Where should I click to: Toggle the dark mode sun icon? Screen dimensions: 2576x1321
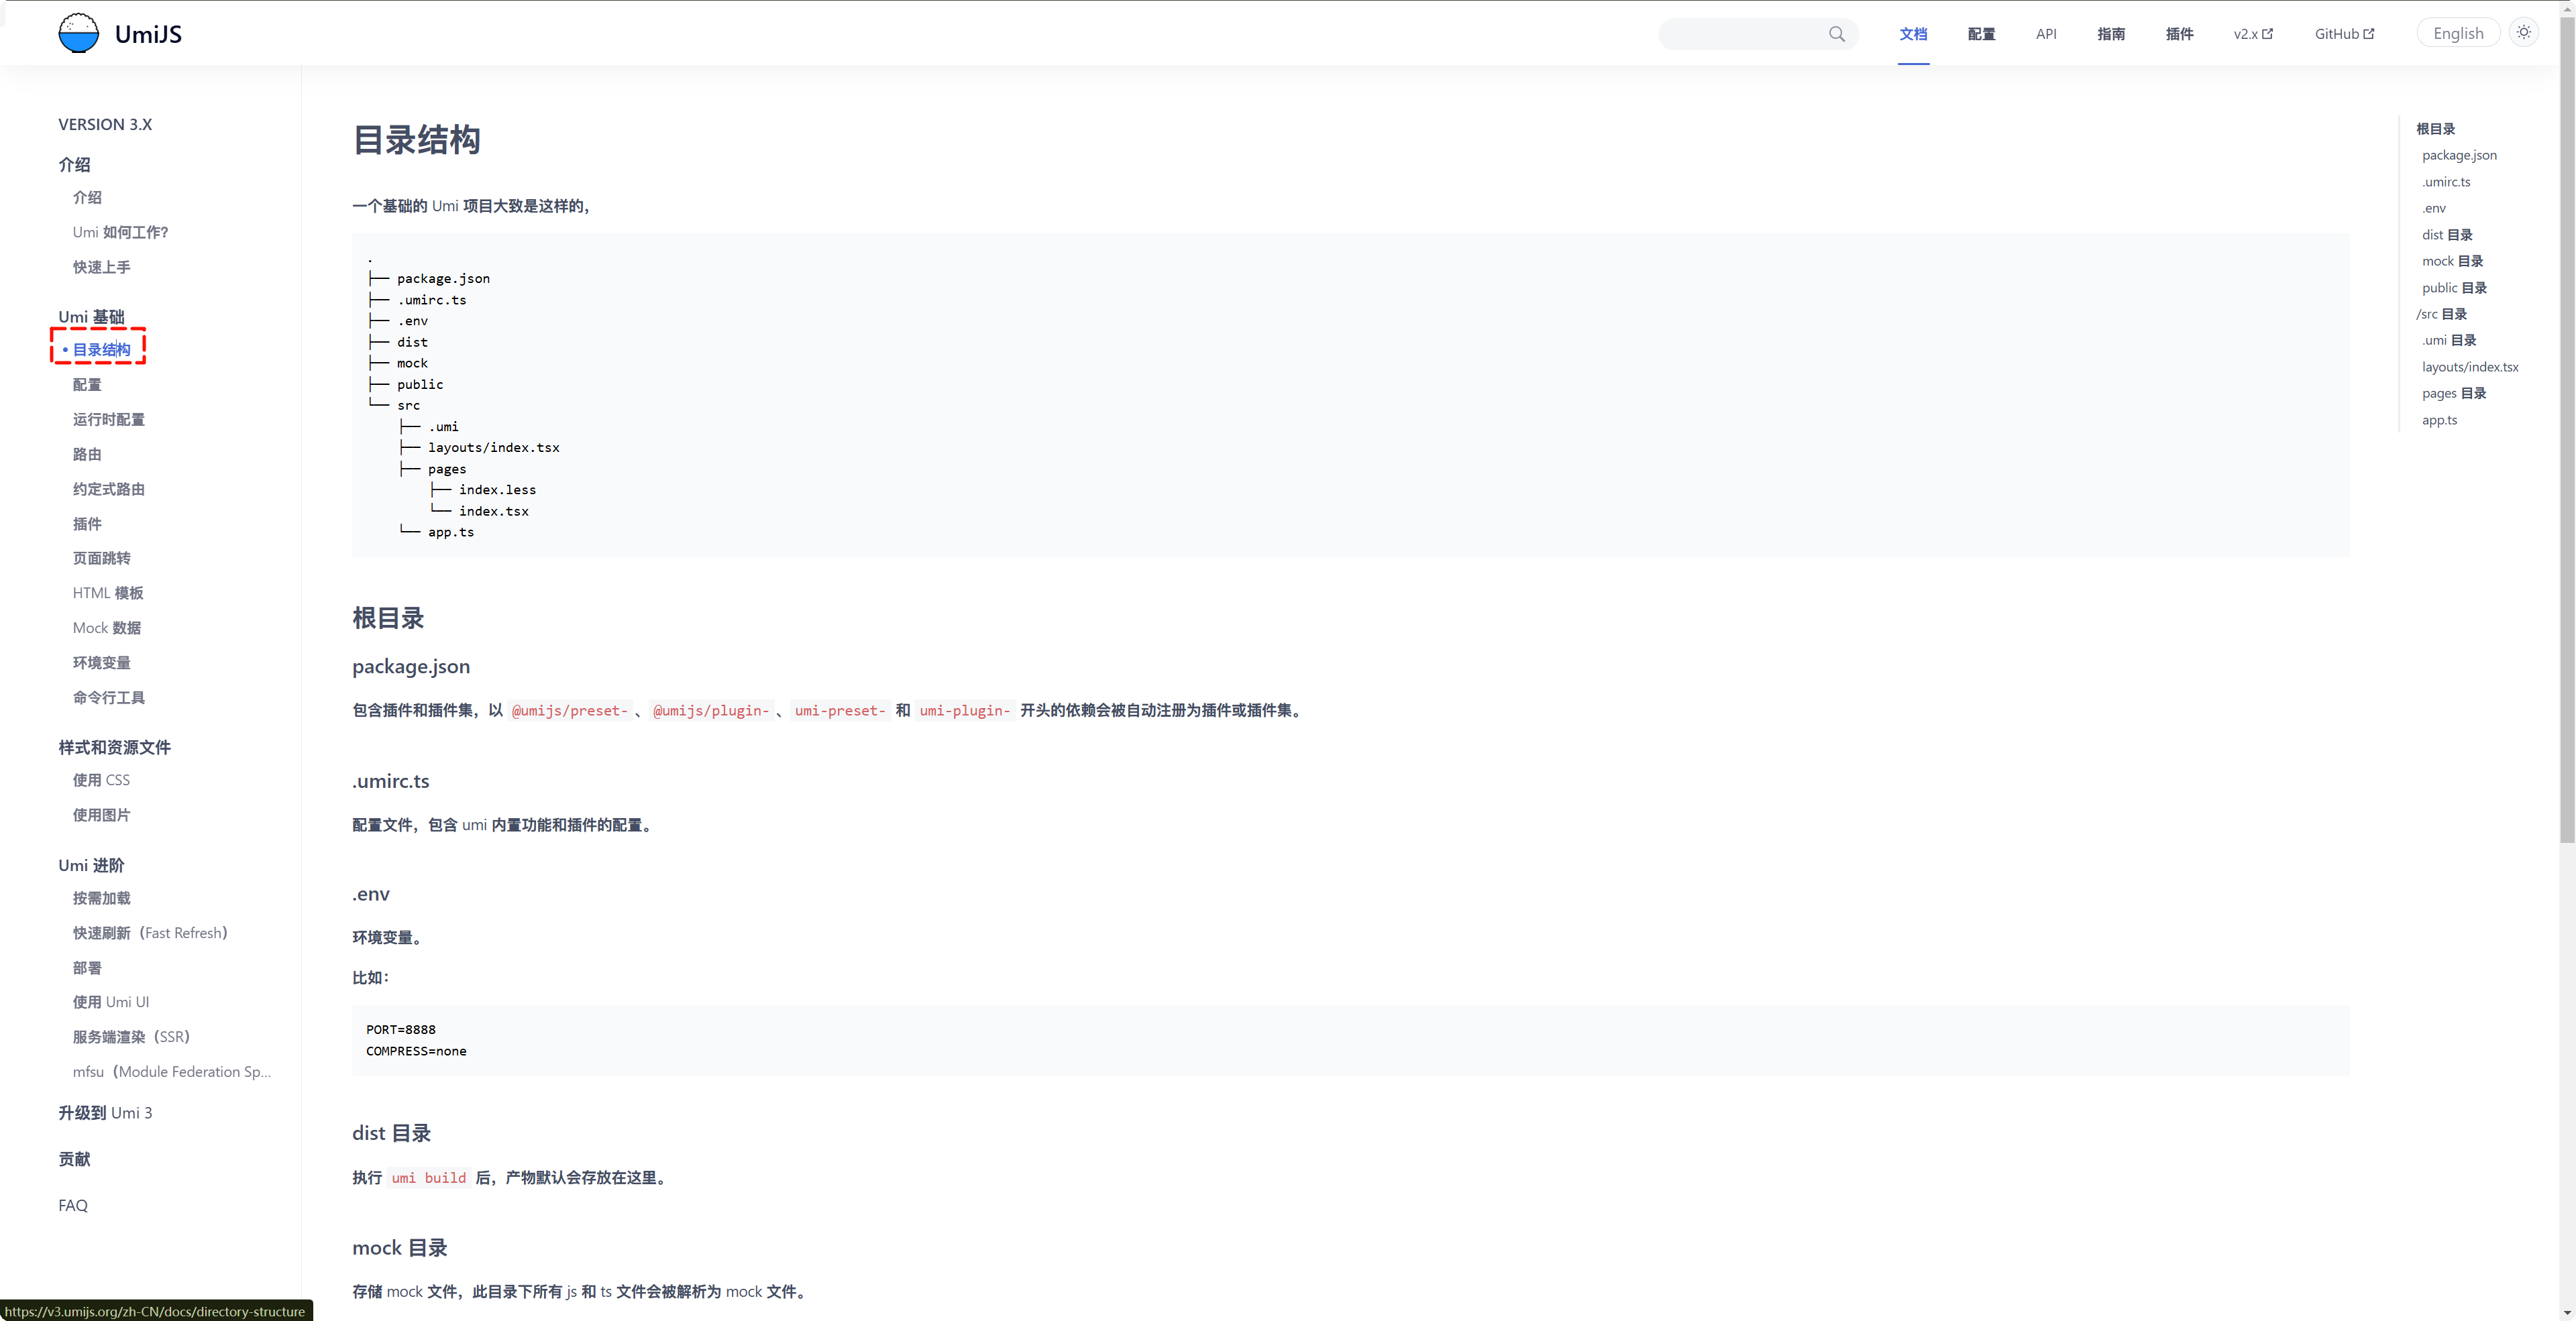pos(2523,33)
